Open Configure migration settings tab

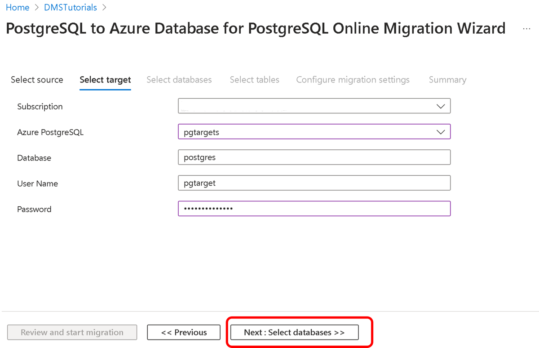pyautogui.click(x=353, y=80)
